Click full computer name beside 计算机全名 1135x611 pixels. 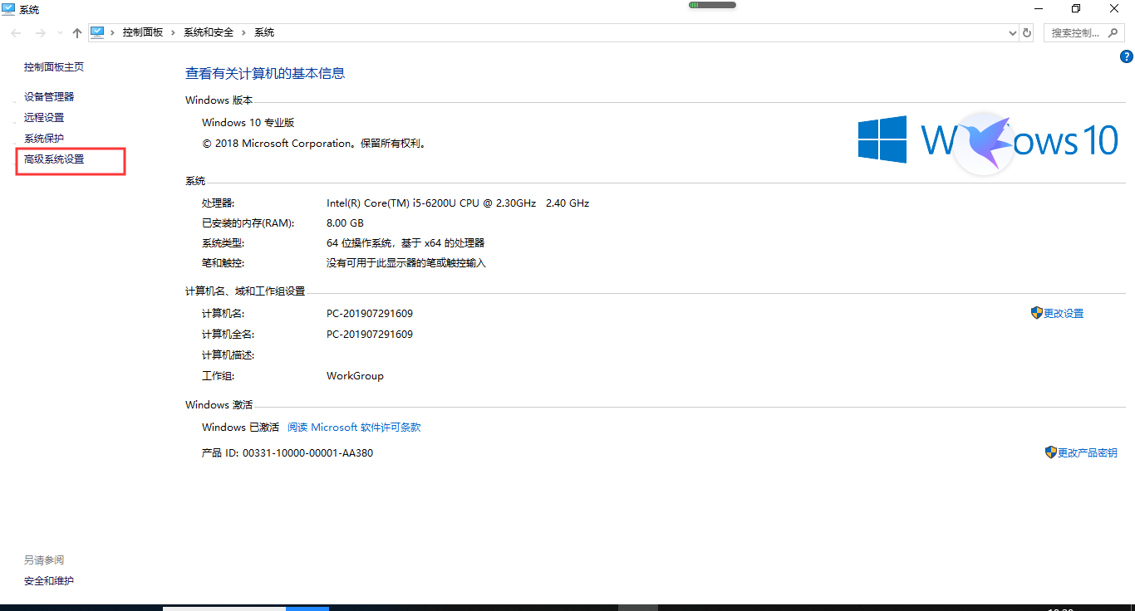click(370, 335)
